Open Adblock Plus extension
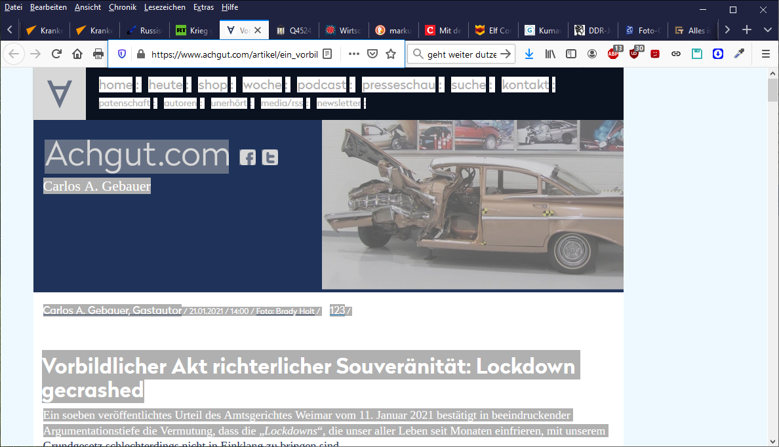The width and height of the screenshot is (779, 447). [614, 53]
